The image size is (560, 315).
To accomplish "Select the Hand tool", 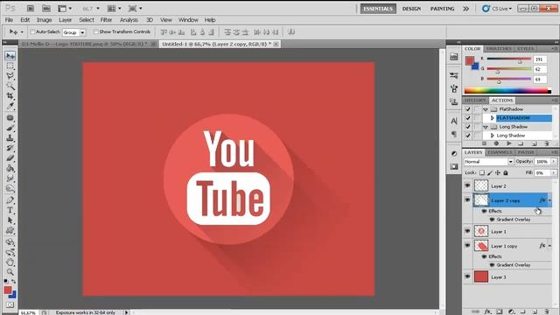I will point(10,262).
